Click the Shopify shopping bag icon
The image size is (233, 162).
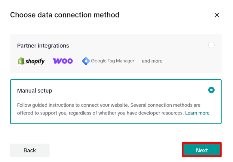coord(21,61)
